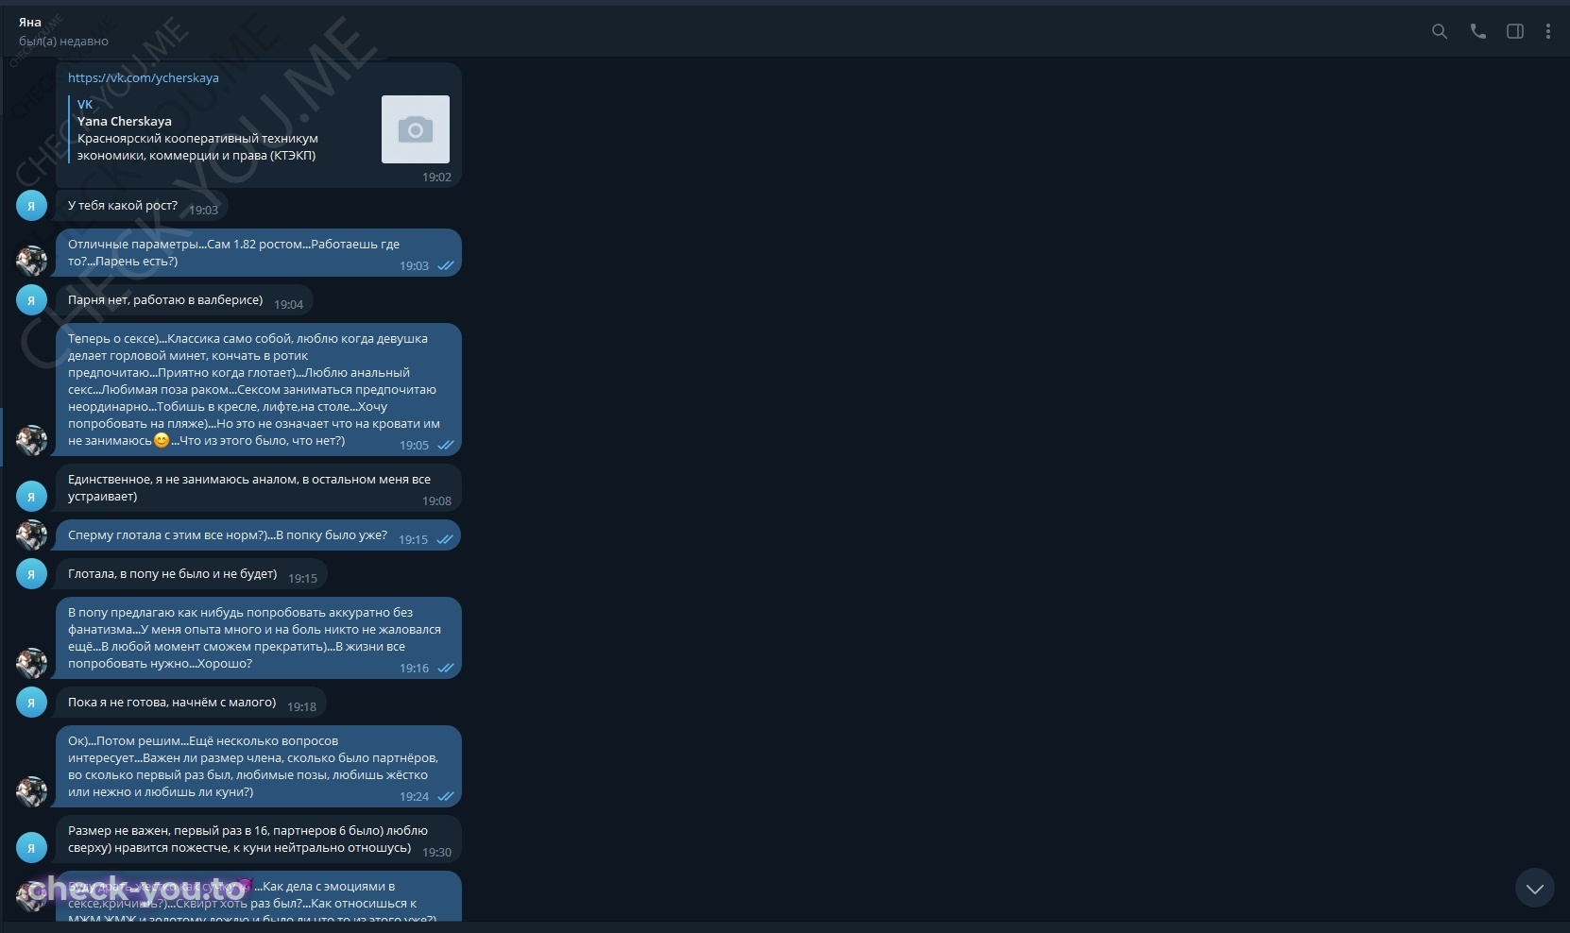Select message 'Пока я не готова, начнём с малого)'
The width and height of the screenshot is (1570, 933).
pos(192,703)
